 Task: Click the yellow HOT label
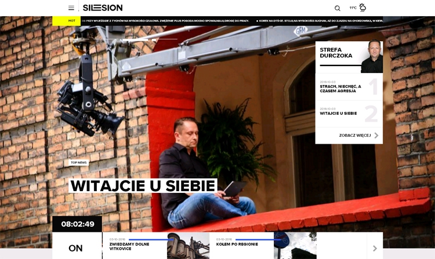click(x=67, y=21)
